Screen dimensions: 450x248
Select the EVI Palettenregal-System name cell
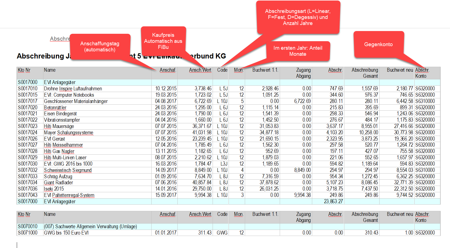pos(69,195)
